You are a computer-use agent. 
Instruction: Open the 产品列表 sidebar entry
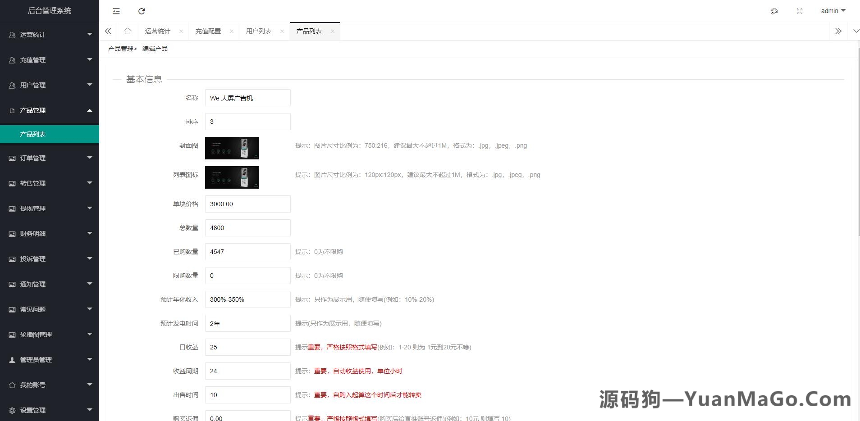point(32,134)
